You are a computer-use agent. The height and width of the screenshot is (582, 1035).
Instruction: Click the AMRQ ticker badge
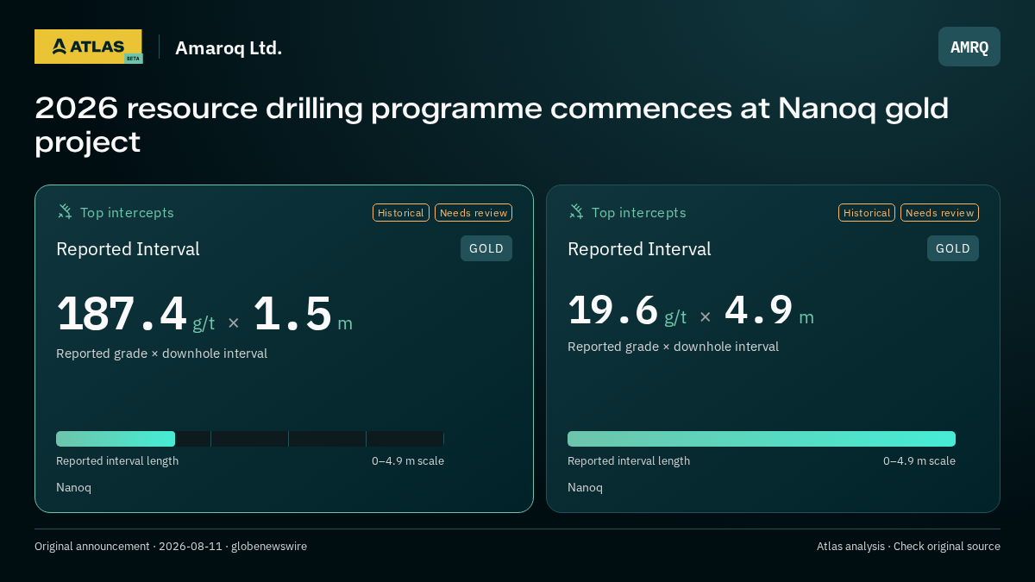click(969, 47)
